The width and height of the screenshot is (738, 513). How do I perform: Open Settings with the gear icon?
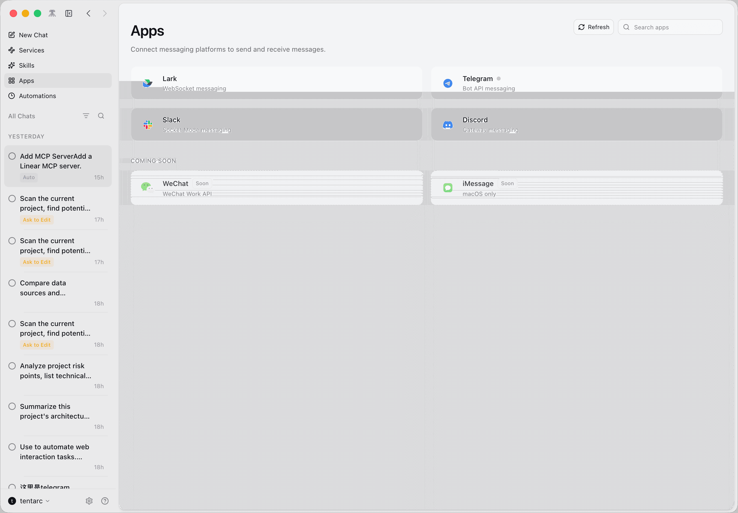(x=89, y=501)
